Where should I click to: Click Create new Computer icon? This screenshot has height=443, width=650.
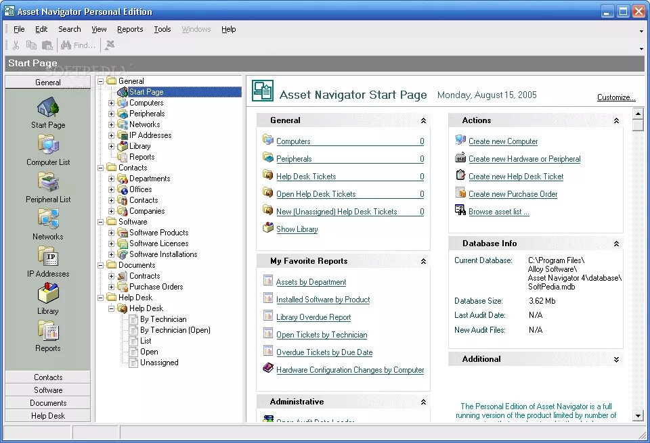coord(460,140)
